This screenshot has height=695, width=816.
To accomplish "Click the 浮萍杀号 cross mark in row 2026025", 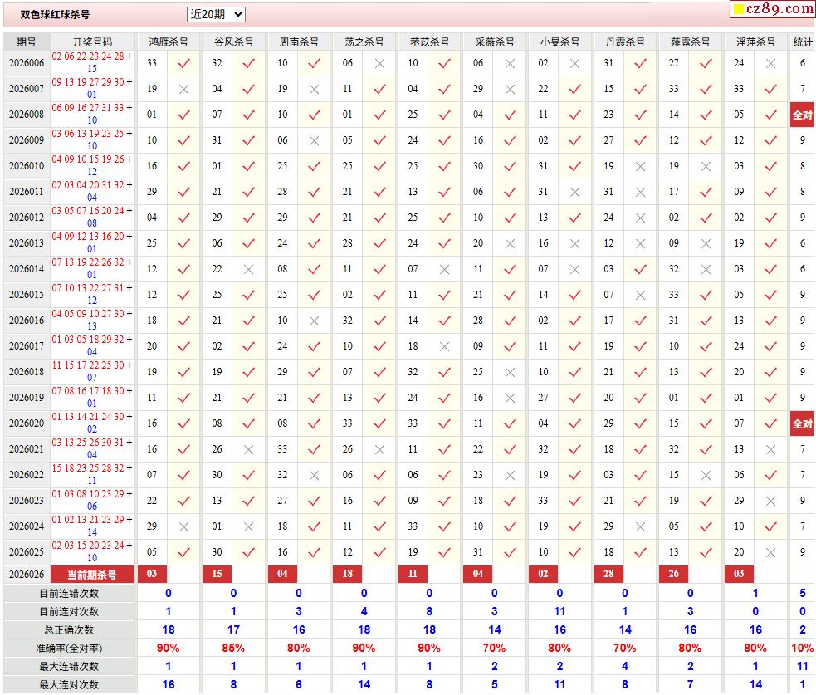I will tap(770, 552).
